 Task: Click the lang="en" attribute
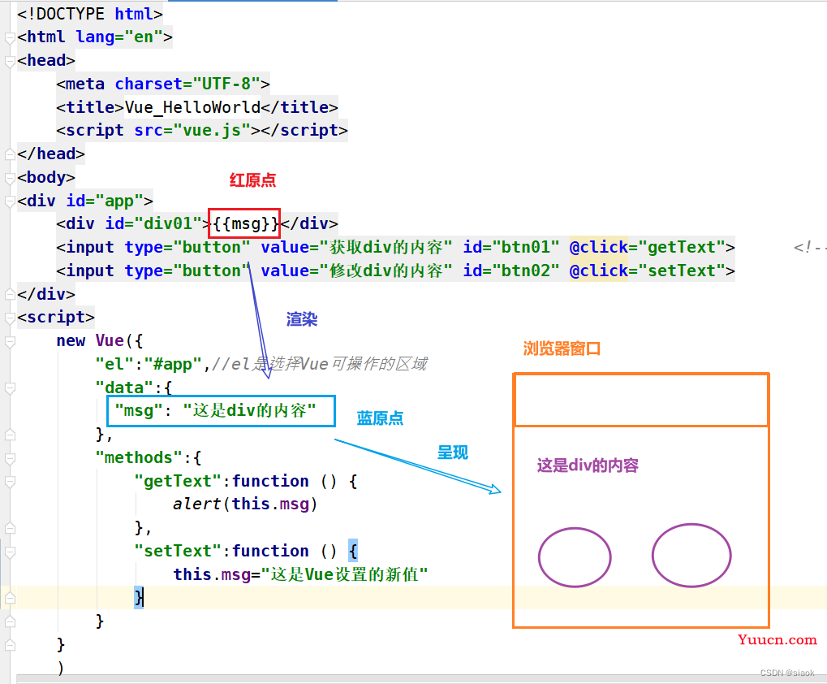coord(119,37)
